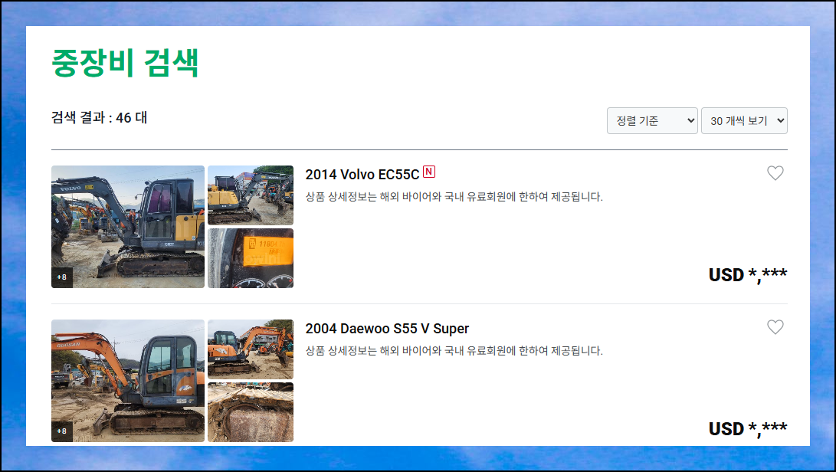View Volvo EC55C hour meter thumbnail
The image size is (836, 472).
[251, 258]
